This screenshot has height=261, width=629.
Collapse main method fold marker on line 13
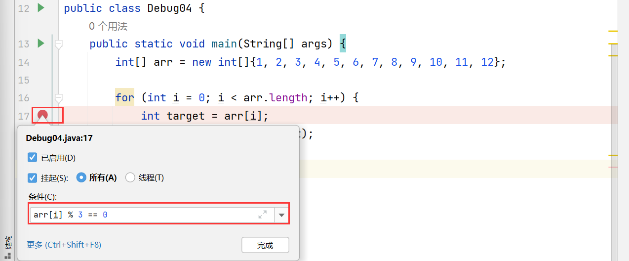tap(58, 44)
